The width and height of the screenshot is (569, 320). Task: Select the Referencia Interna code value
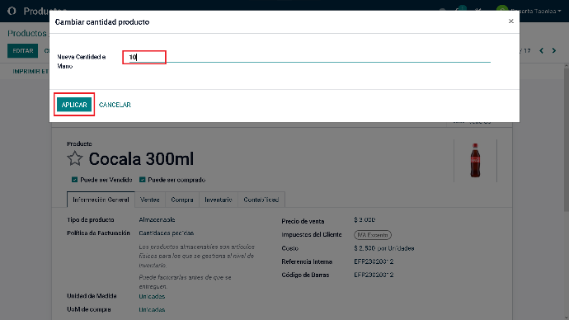click(x=374, y=261)
